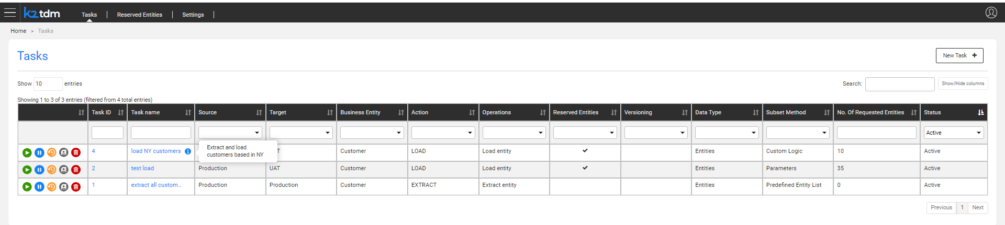
Task: Delete the extract all customers task
Action: [76, 186]
